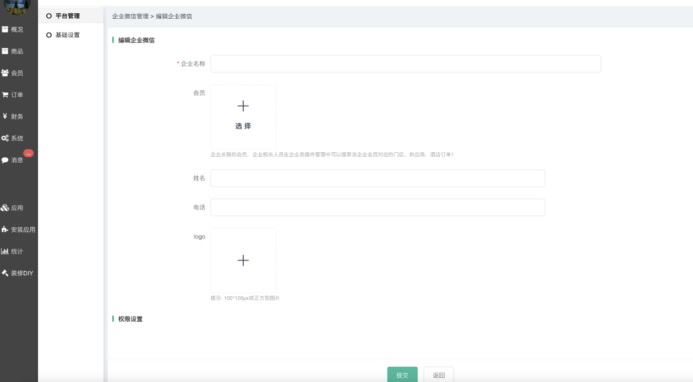The height and width of the screenshot is (382, 693).
Task: Open the 消息 messages chat icon
Action: (x=5, y=160)
